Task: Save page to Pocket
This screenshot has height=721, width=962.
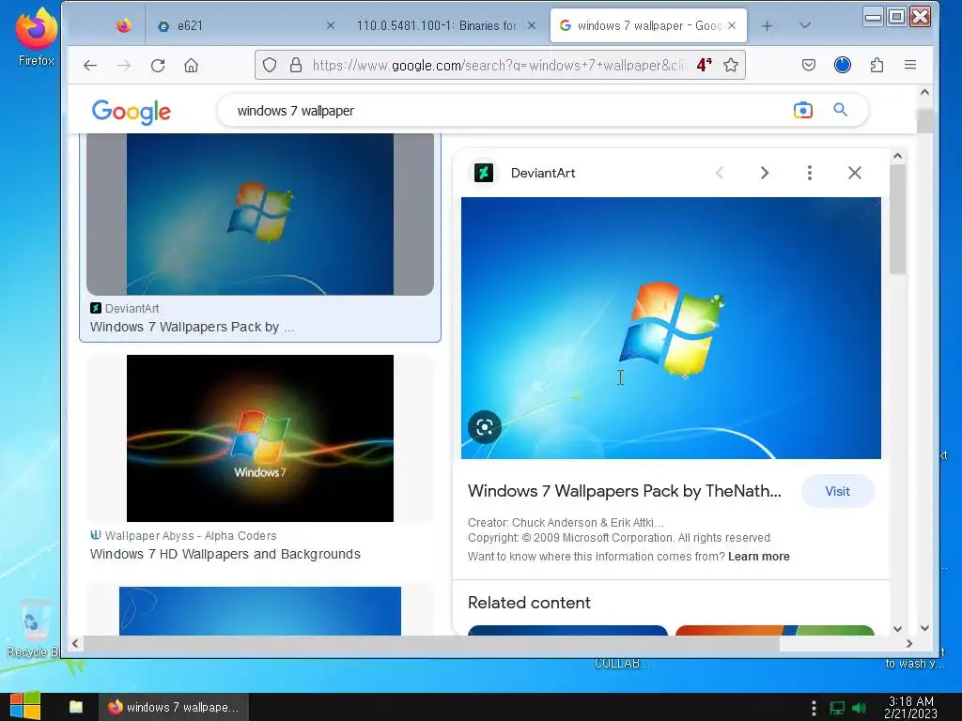Action: click(x=809, y=65)
